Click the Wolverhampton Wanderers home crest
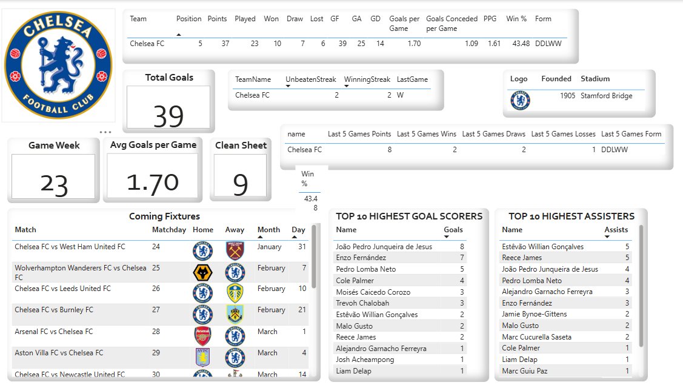This screenshot has height=385, width=683. (202, 272)
